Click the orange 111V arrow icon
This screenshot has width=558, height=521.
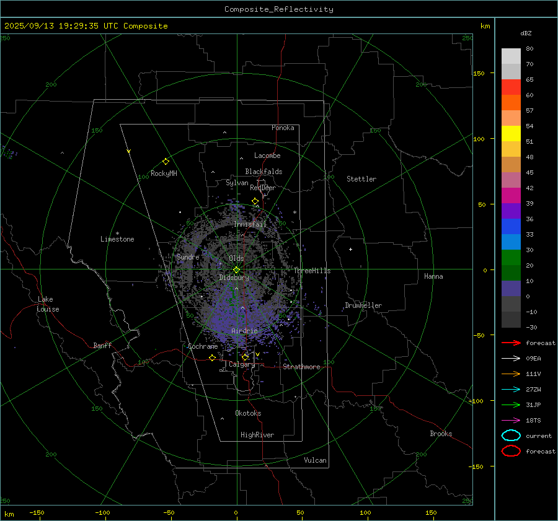pyautogui.click(x=511, y=374)
